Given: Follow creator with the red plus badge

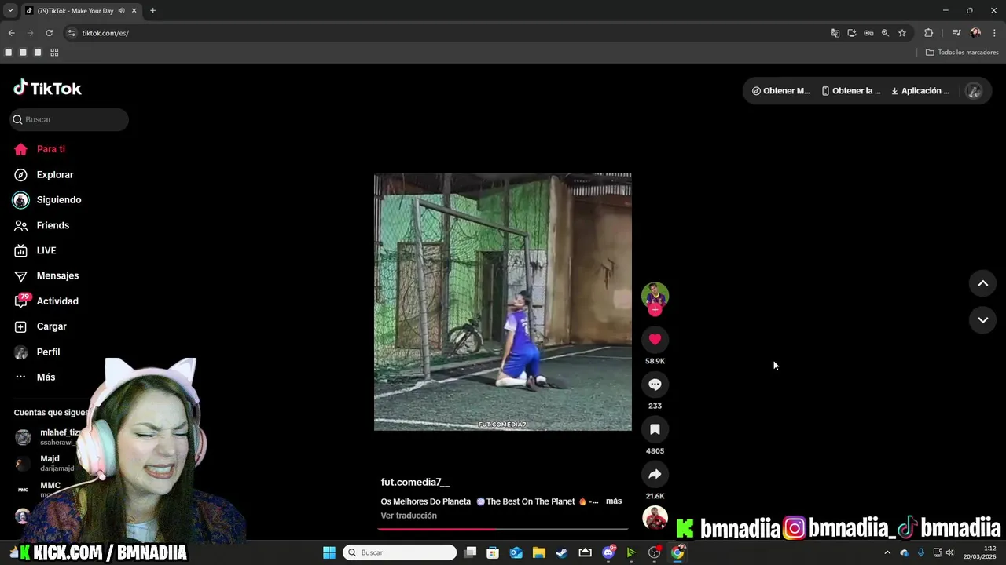Looking at the screenshot, I should tap(655, 310).
